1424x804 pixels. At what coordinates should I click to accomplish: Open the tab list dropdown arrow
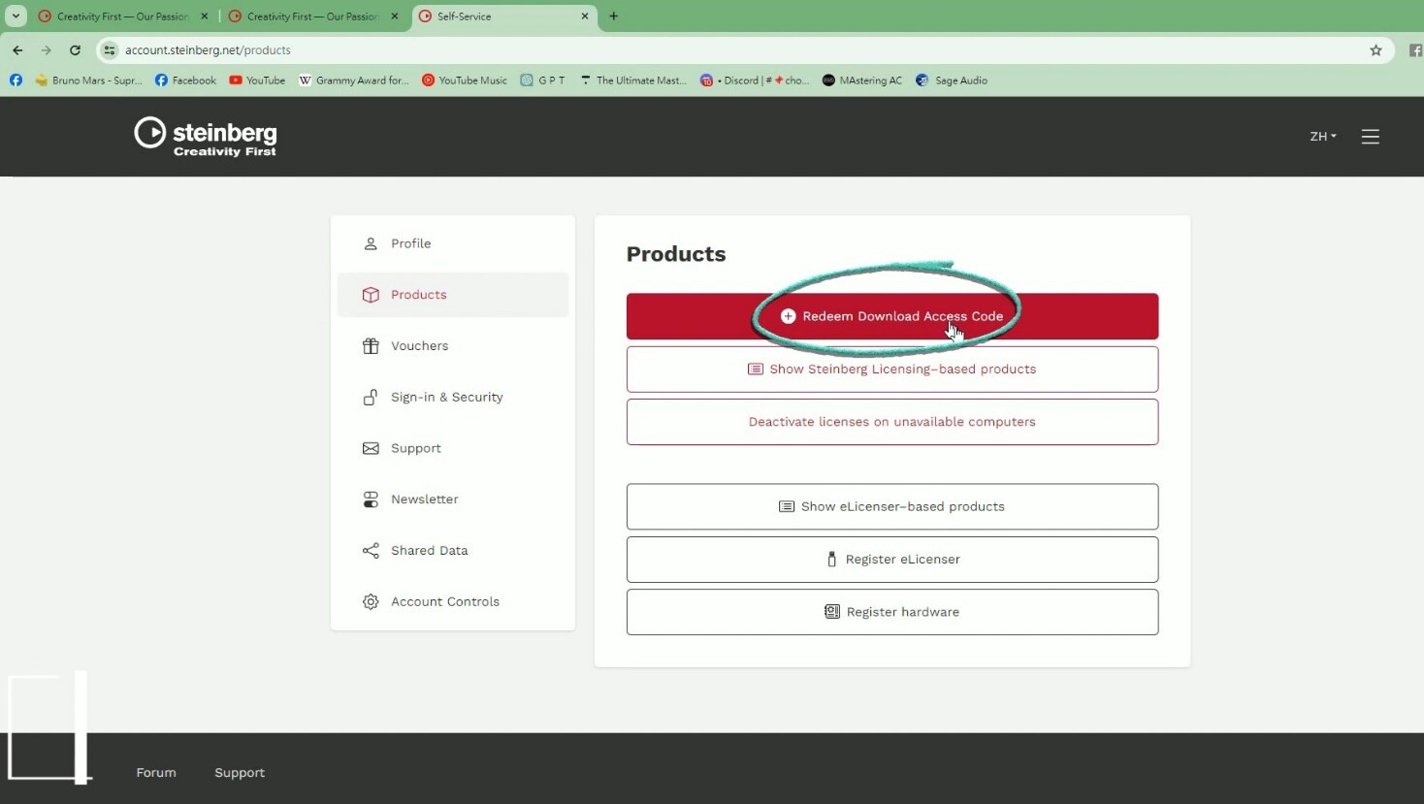[x=16, y=16]
